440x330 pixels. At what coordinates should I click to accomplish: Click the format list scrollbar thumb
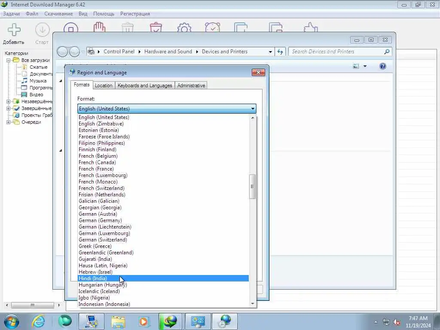(x=252, y=186)
